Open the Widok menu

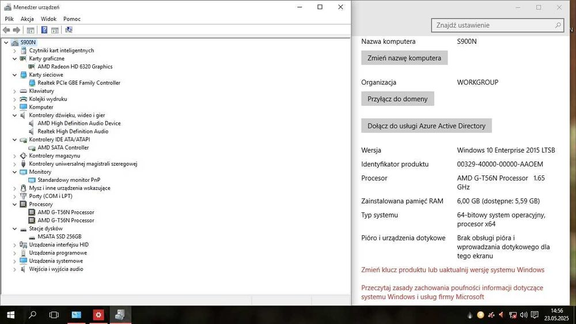click(x=48, y=19)
